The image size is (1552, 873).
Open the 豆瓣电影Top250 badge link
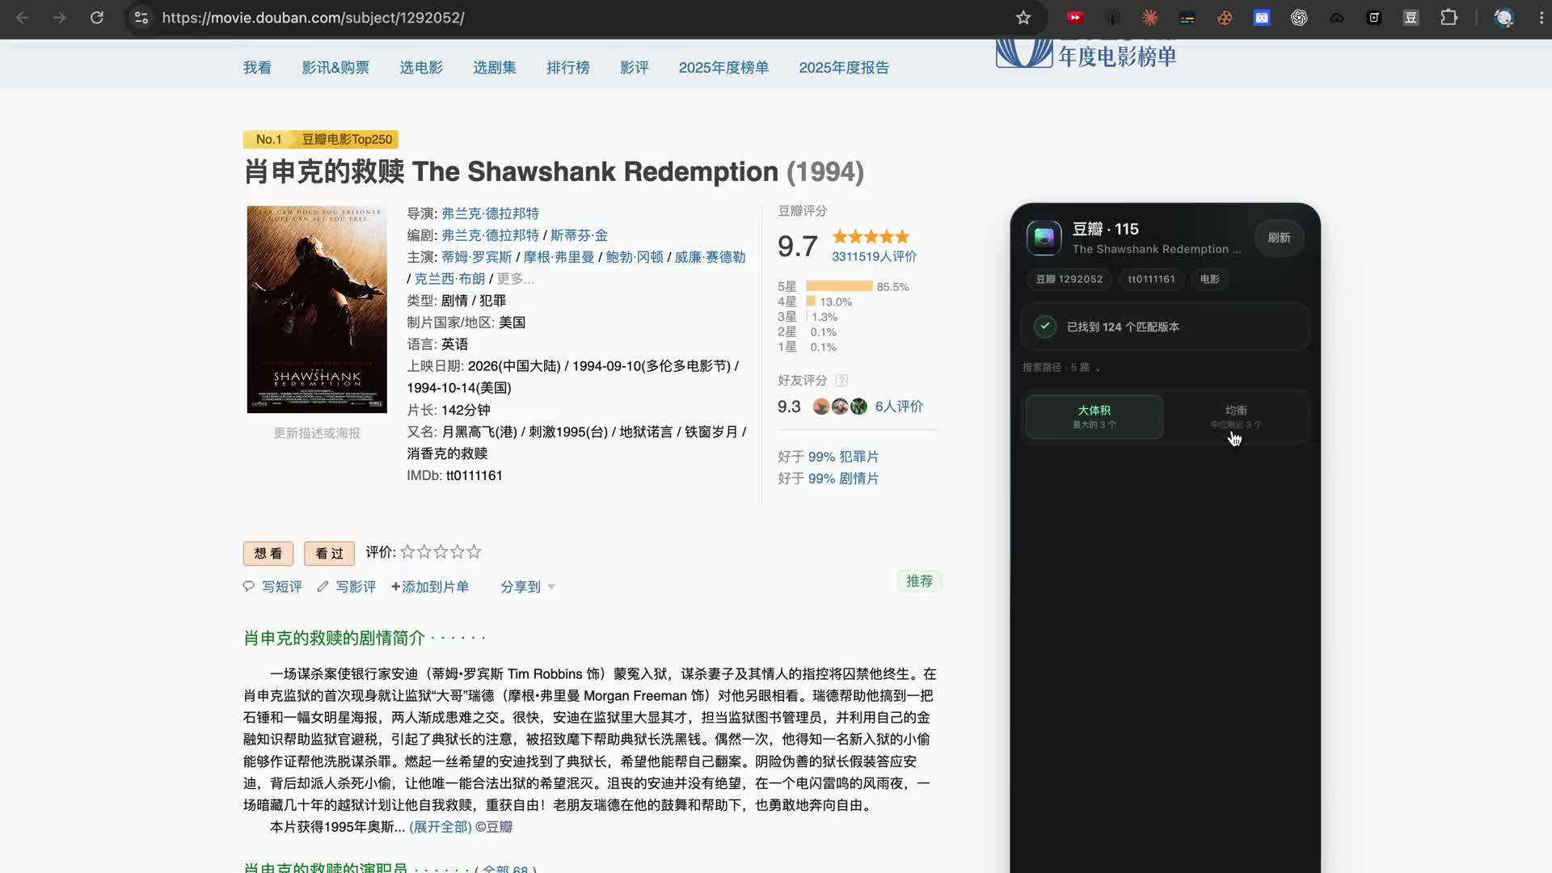point(347,139)
